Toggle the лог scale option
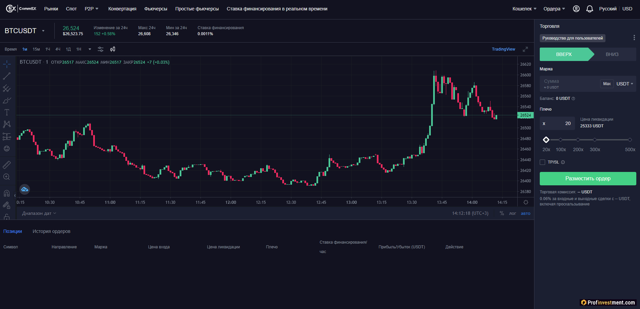Image resolution: width=640 pixels, height=309 pixels. [x=513, y=213]
